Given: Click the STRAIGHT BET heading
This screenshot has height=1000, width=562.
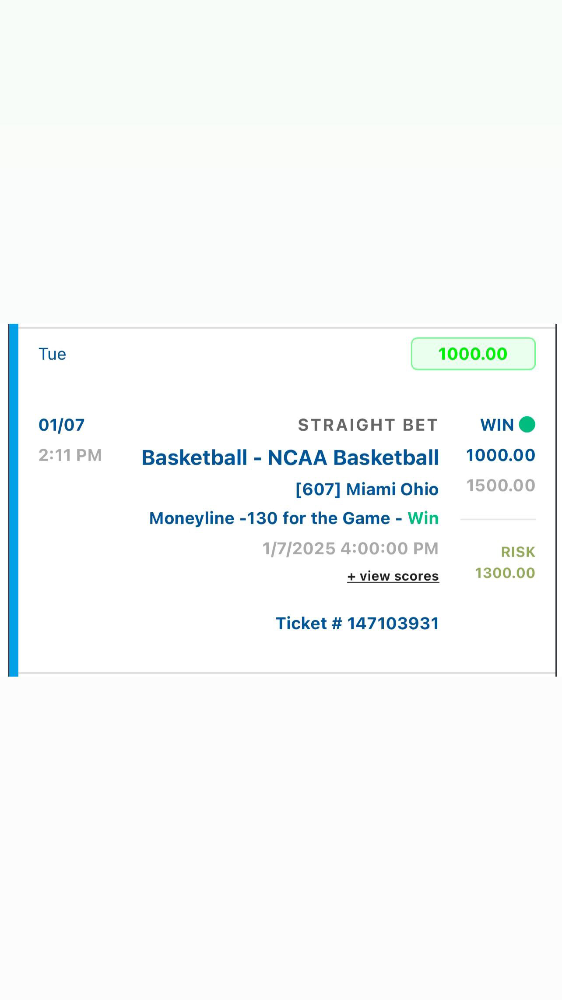Looking at the screenshot, I should (368, 425).
